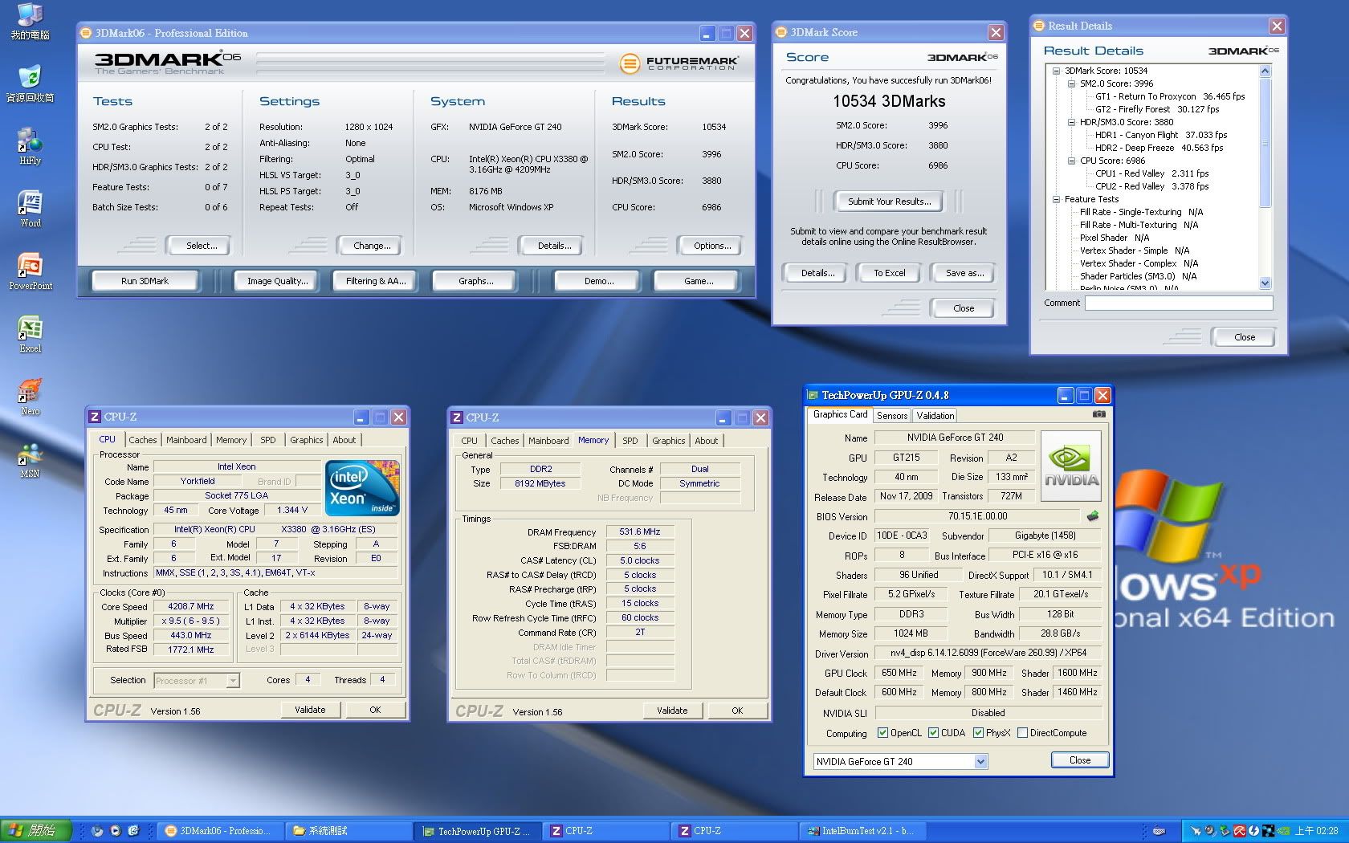Click the Result Details title bar icon

(x=1038, y=26)
